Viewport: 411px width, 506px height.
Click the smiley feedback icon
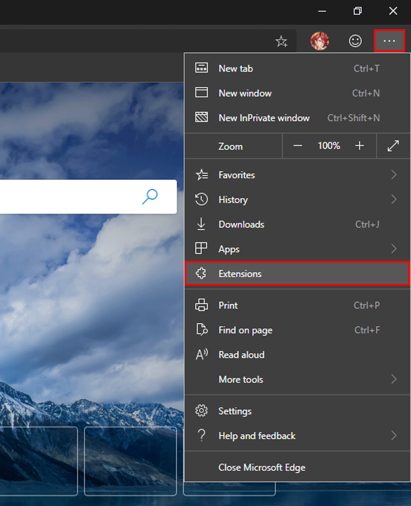click(x=355, y=41)
